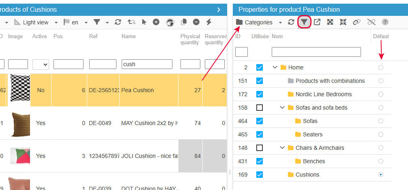The width and height of the screenshot is (408, 190).
Task: Click the link chain icon
Action: click(356, 22)
